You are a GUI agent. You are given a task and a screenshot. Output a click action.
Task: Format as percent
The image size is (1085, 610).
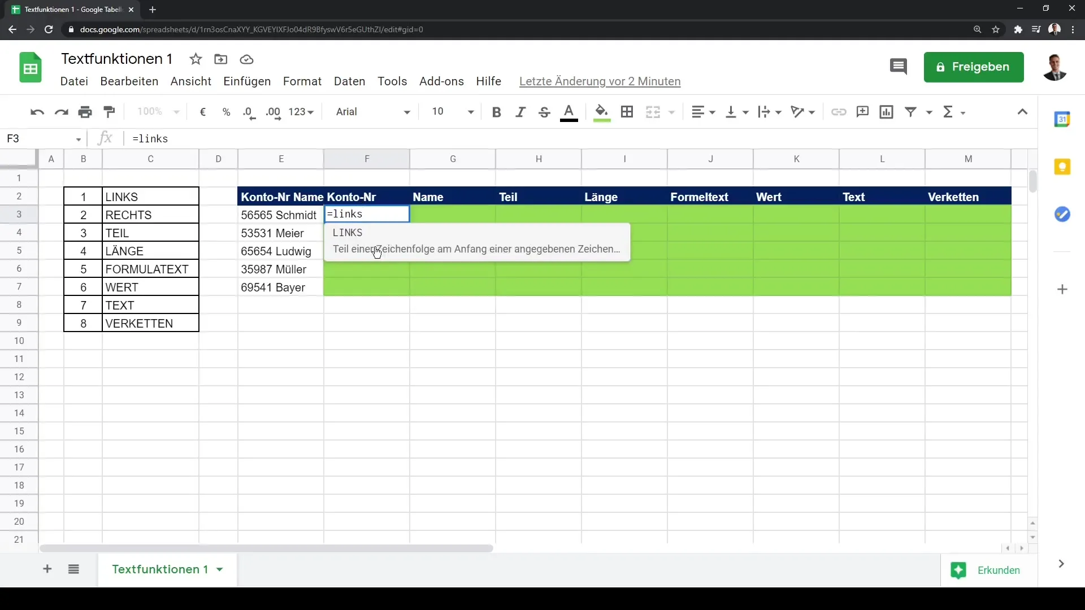click(x=227, y=112)
